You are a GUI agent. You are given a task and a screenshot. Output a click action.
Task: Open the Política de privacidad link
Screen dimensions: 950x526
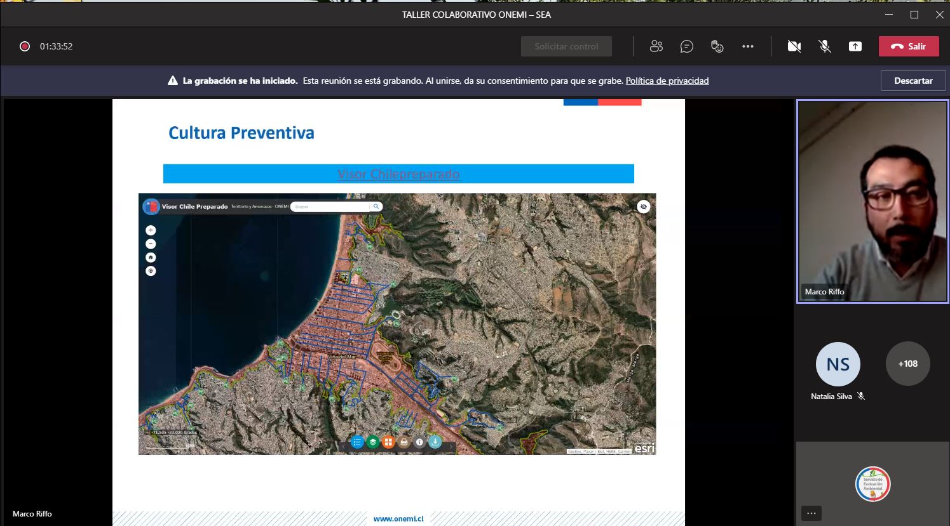click(667, 81)
